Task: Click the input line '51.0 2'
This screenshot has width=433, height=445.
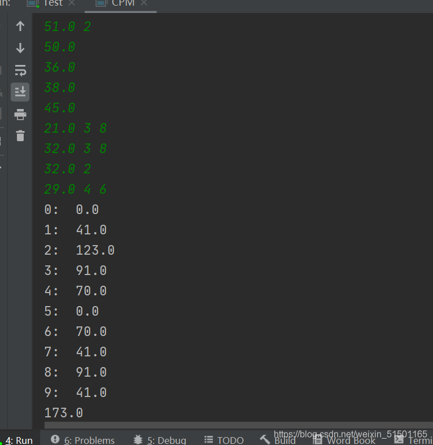Action: coord(68,27)
